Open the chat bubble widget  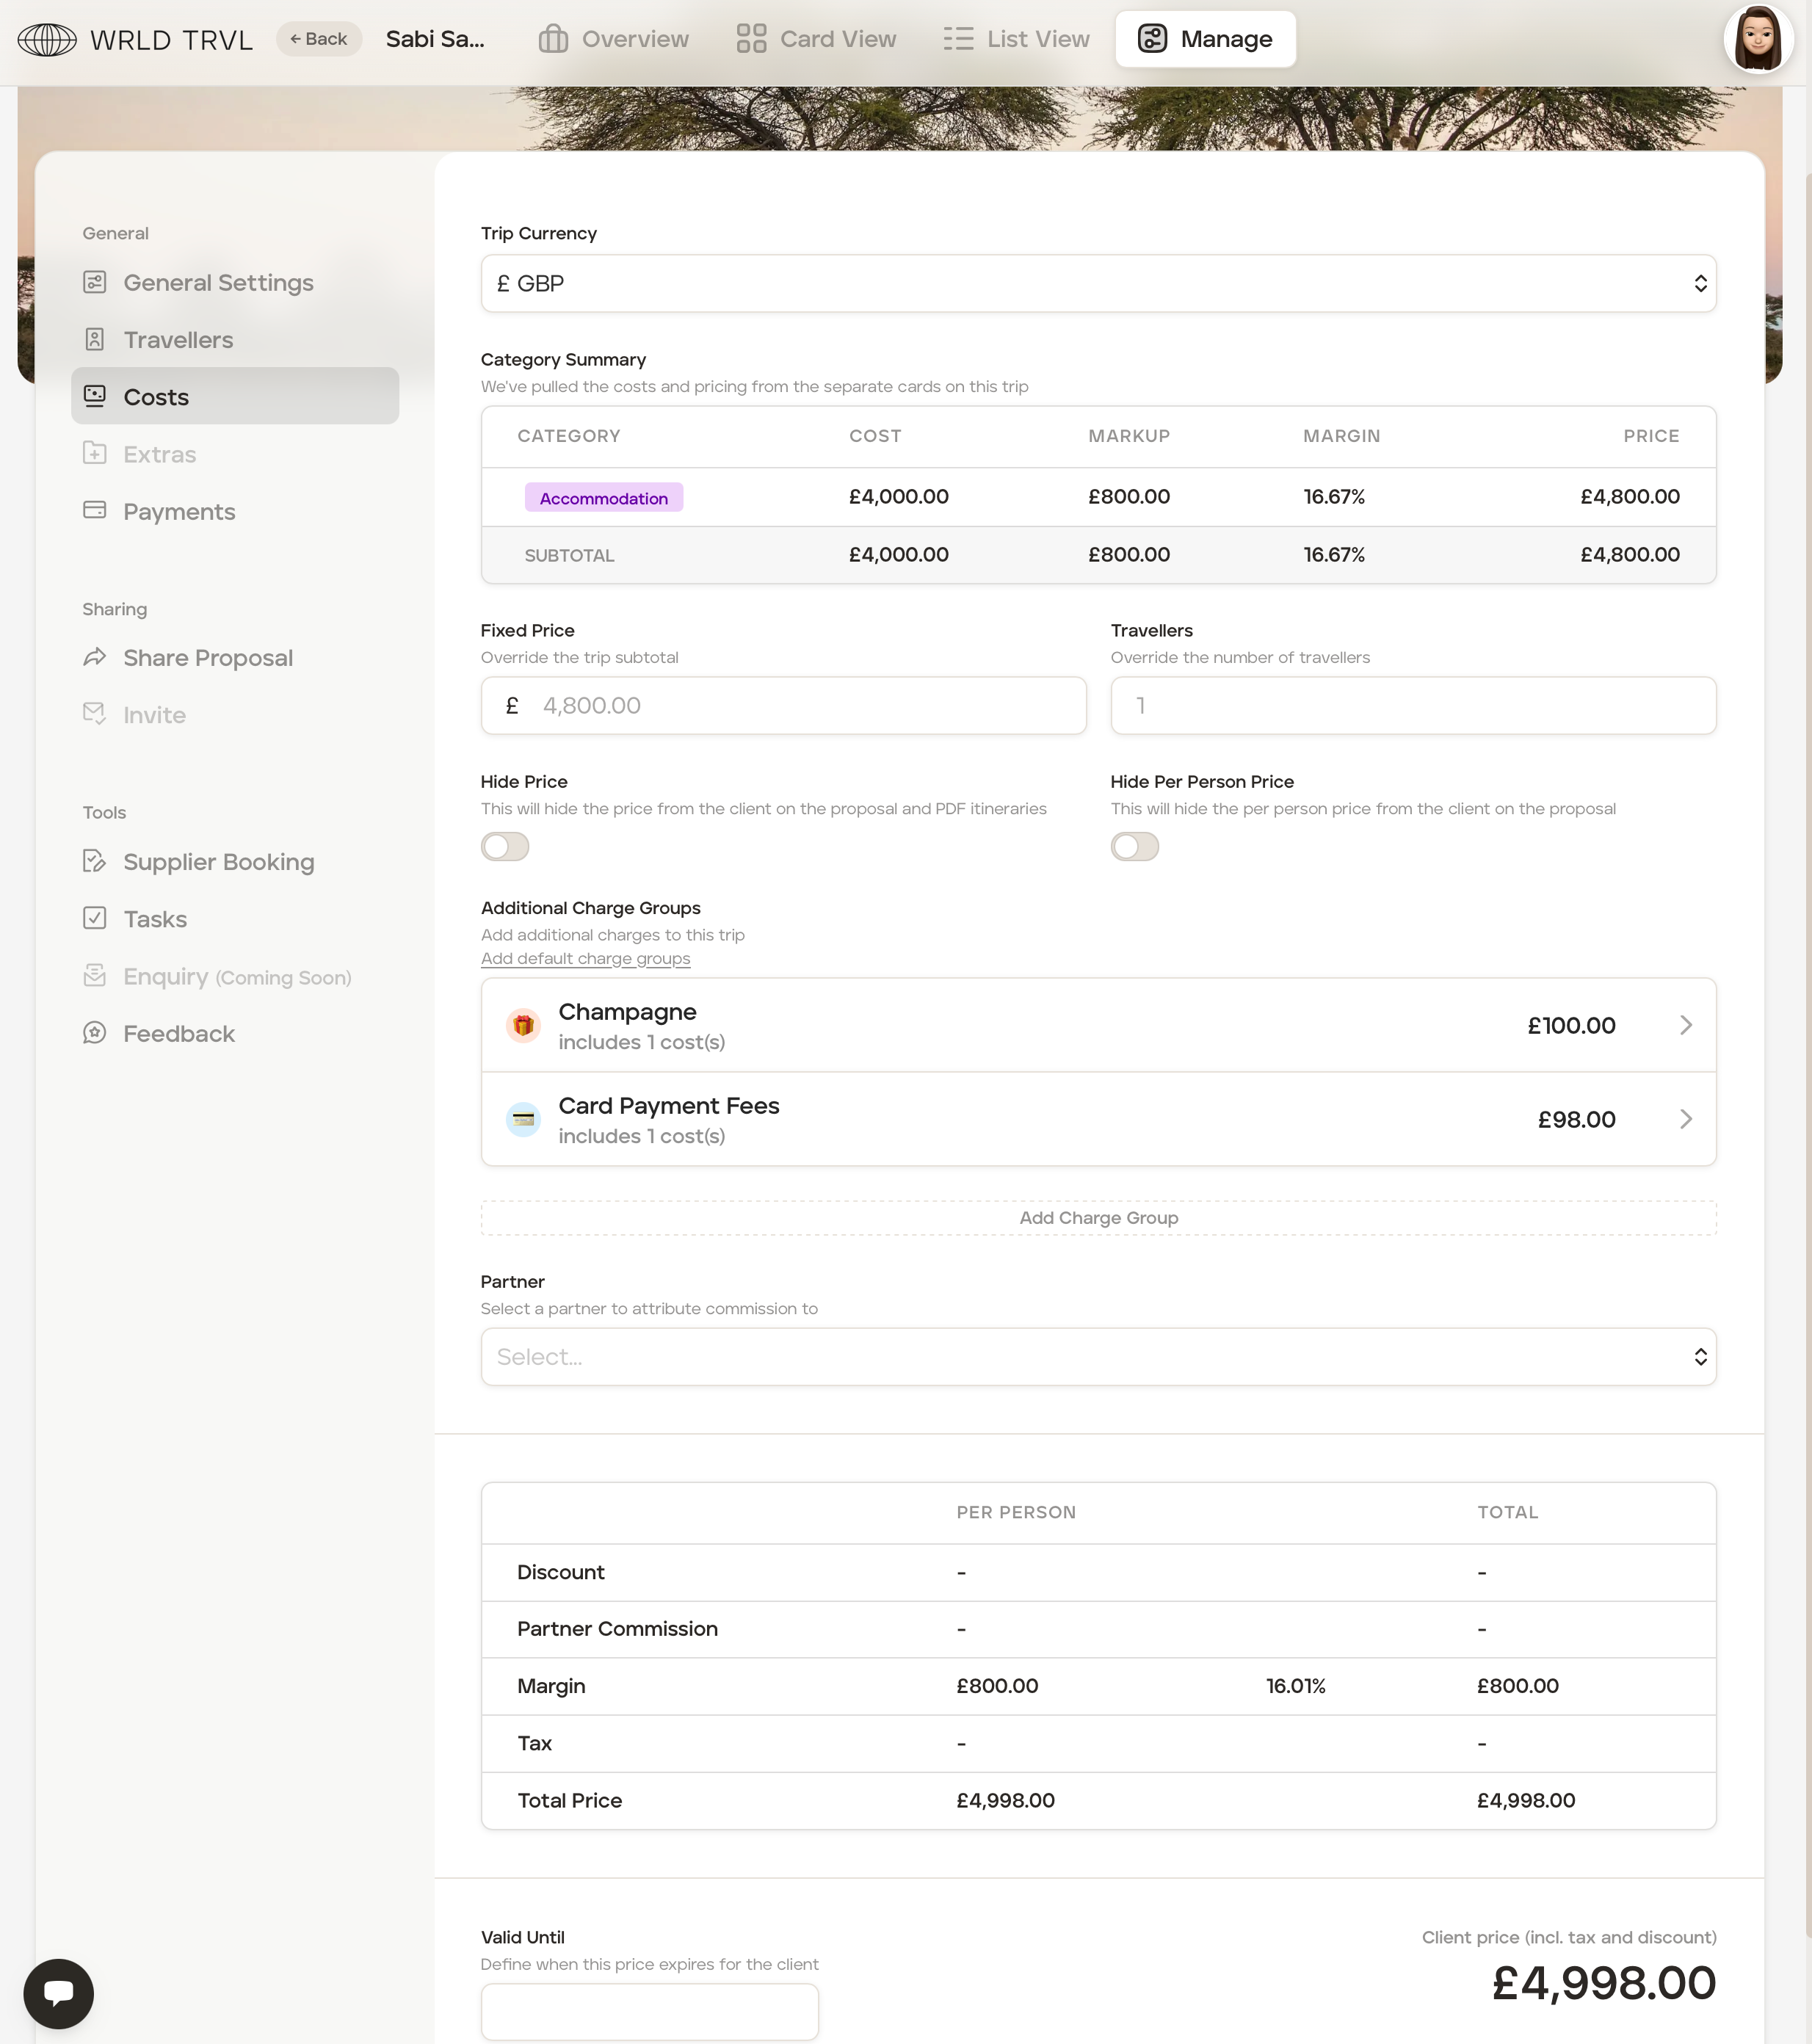point(58,1993)
